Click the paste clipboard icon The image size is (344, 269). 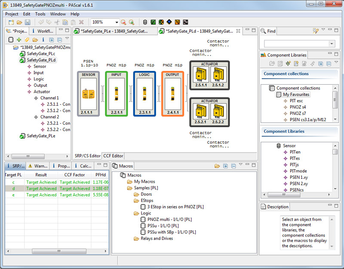(73, 22)
